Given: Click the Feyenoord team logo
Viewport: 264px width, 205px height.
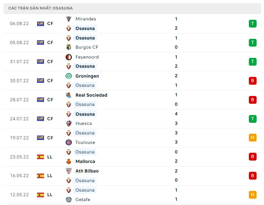Looking at the screenshot, I should click(69, 57).
